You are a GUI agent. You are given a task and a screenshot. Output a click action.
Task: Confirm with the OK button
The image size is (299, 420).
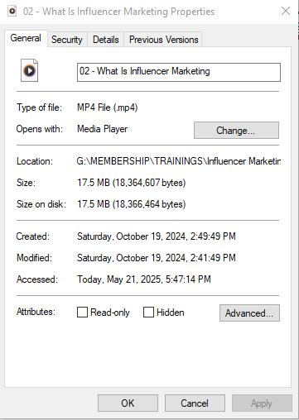click(x=128, y=403)
